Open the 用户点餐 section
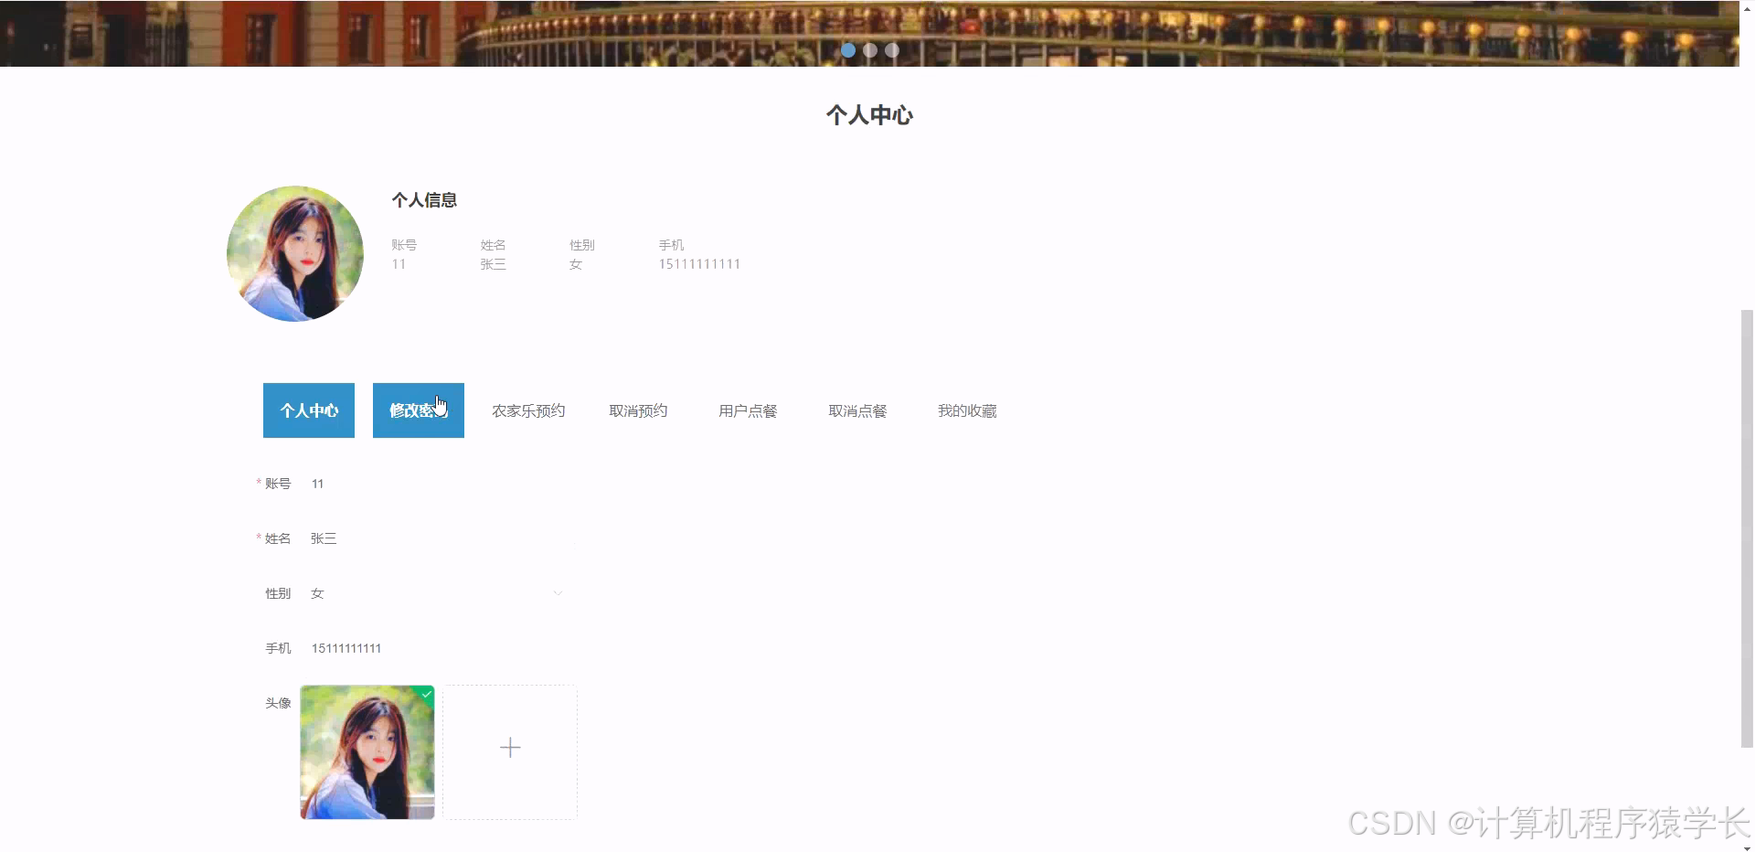The image size is (1755, 852). (x=747, y=410)
